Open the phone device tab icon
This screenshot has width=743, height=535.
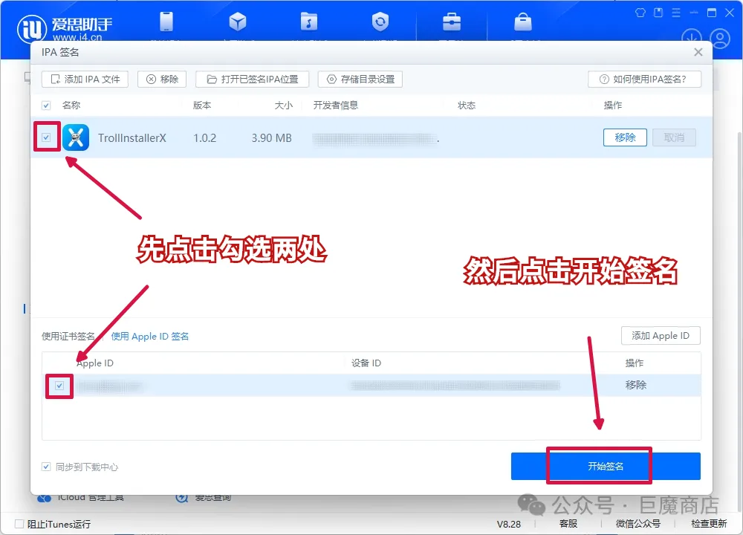click(x=166, y=22)
